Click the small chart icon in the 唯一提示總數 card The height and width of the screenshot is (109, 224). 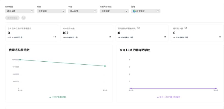tap(110, 37)
